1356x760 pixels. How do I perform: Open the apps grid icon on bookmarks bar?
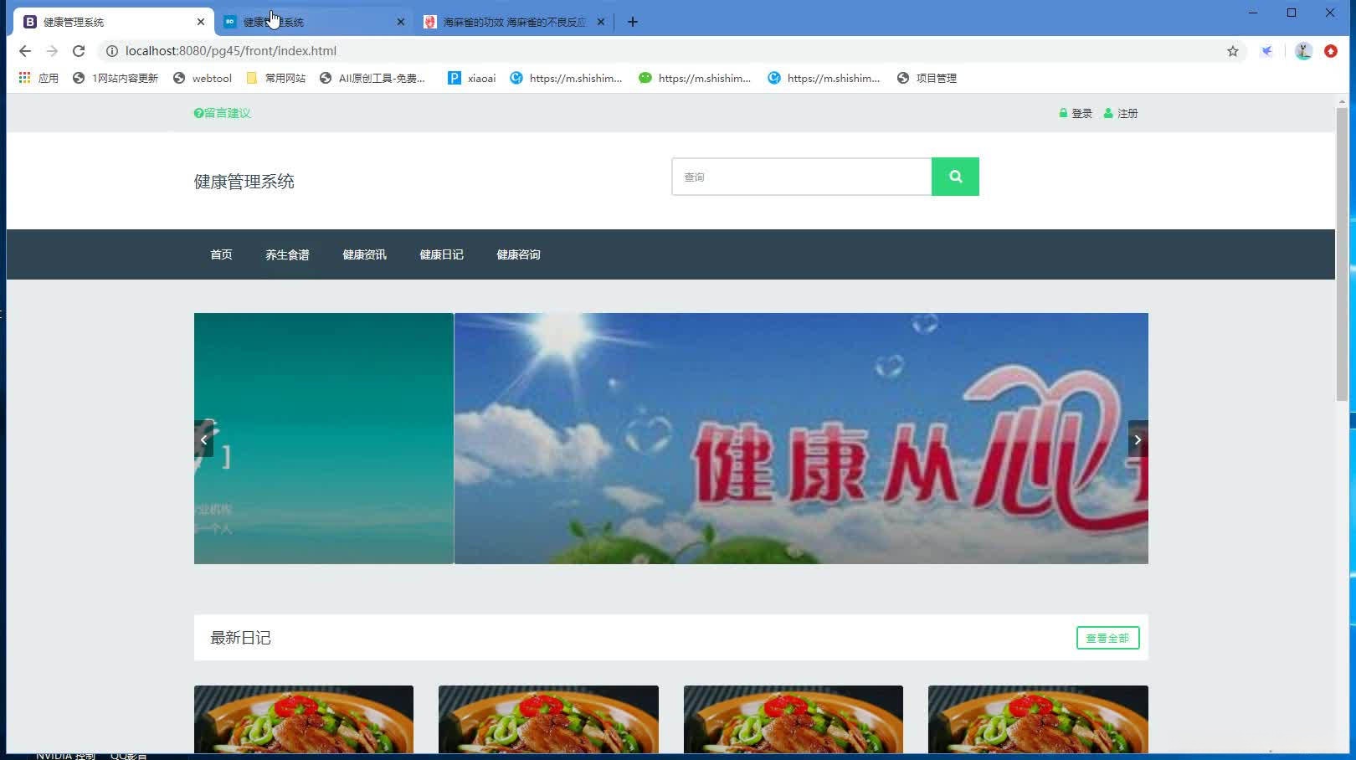point(23,77)
